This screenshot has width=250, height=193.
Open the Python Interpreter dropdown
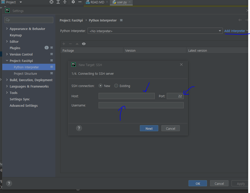click(155, 31)
